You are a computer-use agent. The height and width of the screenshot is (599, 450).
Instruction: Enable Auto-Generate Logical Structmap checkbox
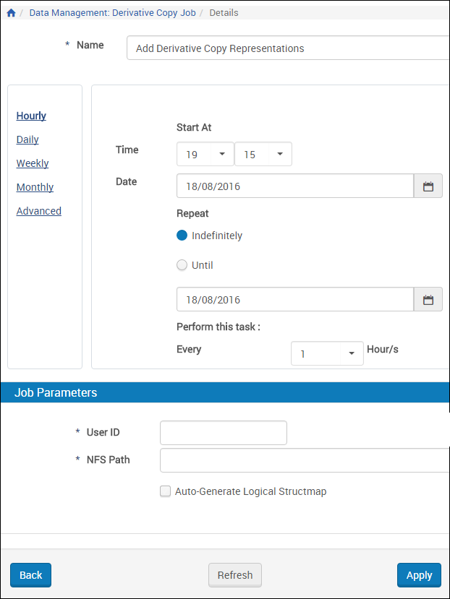165,491
